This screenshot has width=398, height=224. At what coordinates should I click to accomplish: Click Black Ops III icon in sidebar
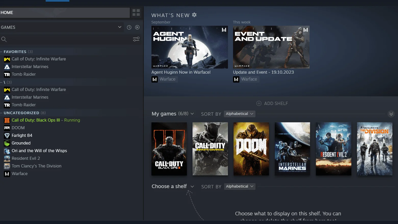7,120
